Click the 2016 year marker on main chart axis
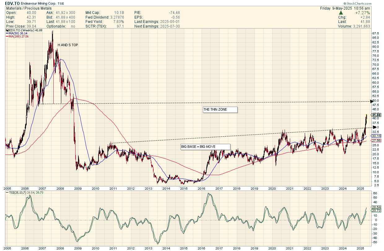The height and width of the screenshot is (251, 384). click(x=201, y=188)
